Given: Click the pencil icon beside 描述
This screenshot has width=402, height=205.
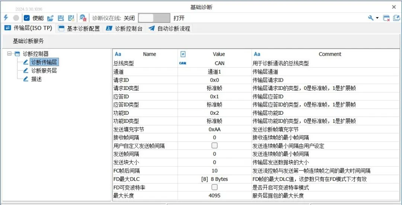Looking at the screenshot, I should pyautogui.click(x=26, y=79).
